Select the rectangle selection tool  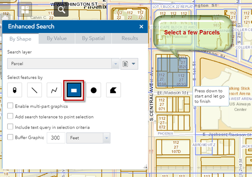click(74, 90)
